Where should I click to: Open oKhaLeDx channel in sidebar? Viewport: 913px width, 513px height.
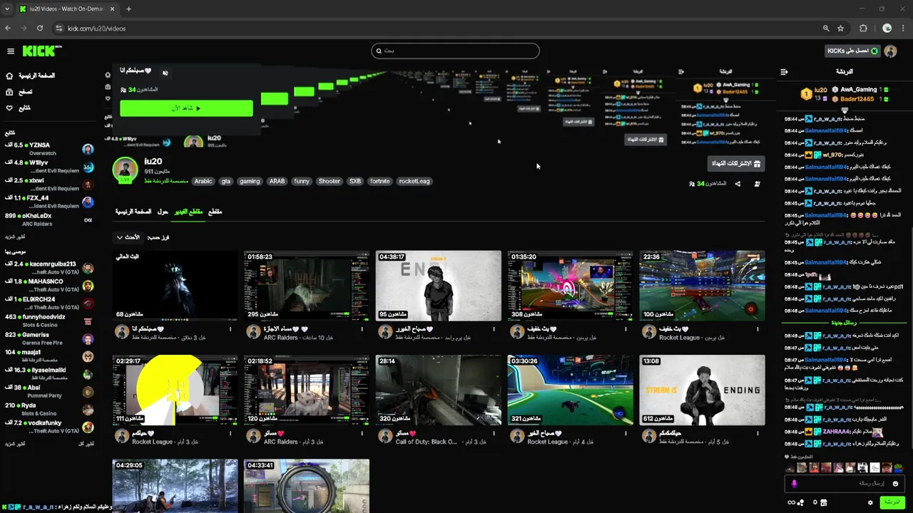click(49, 219)
